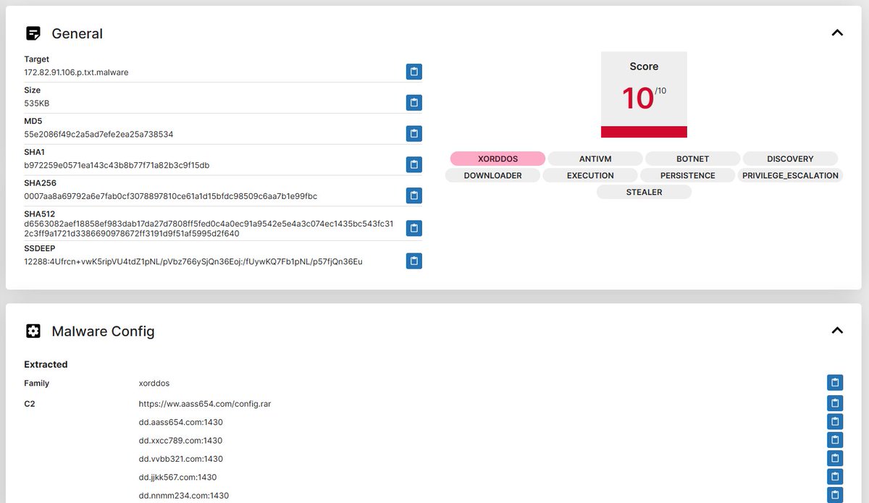The height and width of the screenshot is (503, 869).
Task: Select the STEALER tag
Action: [644, 192]
